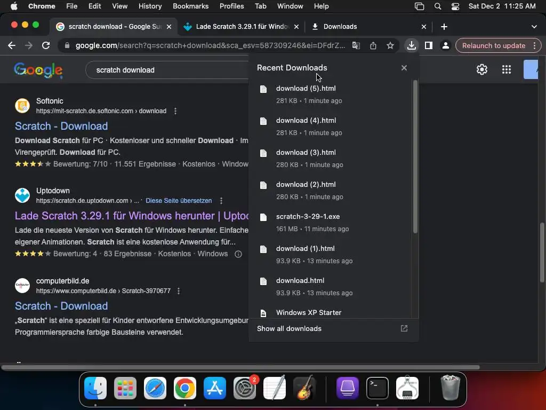Open the Chrome profile avatar
This screenshot has height=410, width=546.
(x=445, y=46)
